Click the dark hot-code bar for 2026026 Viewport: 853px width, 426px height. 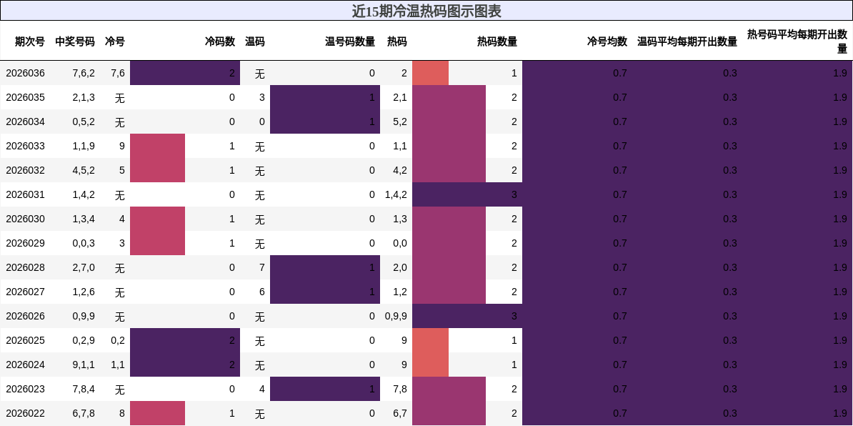(468, 316)
